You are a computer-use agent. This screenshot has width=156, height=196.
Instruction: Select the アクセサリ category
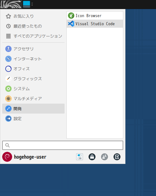point(33,49)
